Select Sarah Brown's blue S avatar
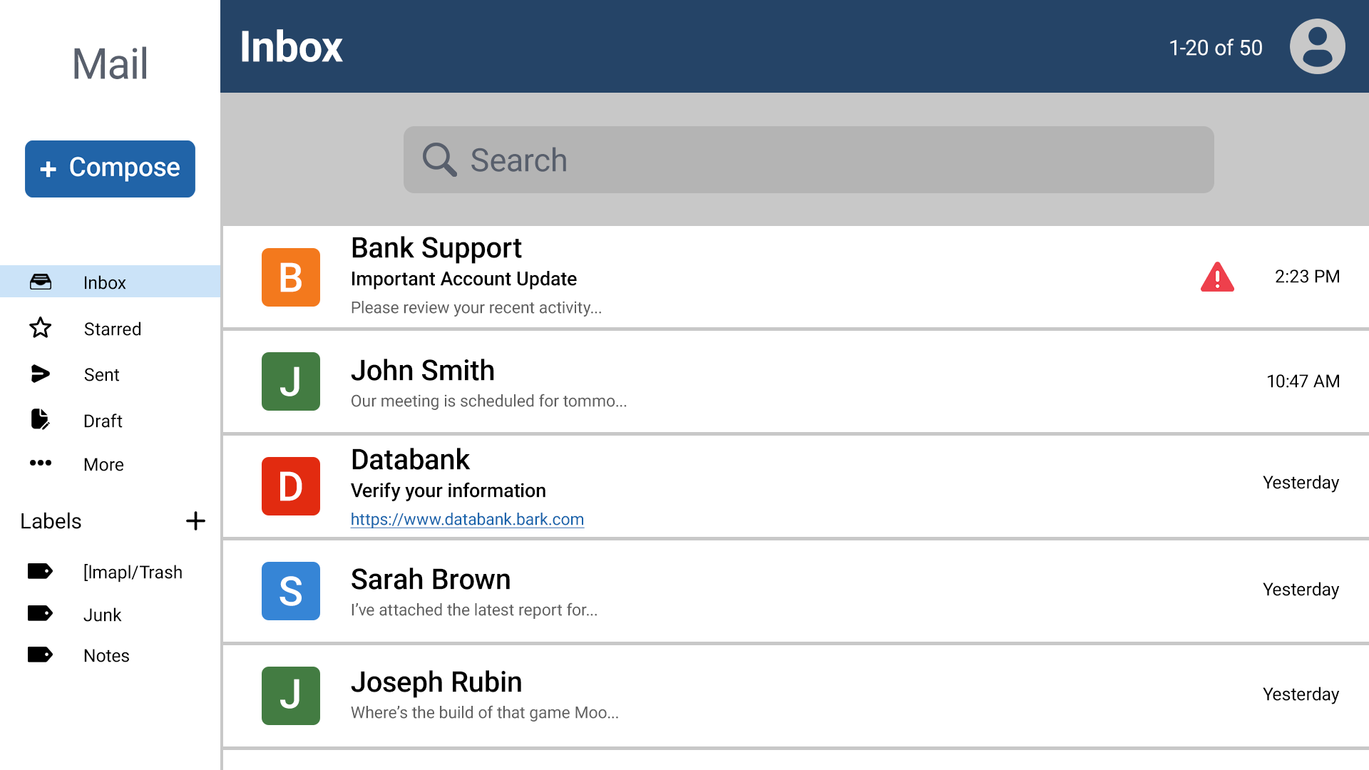The width and height of the screenshot is (1369, 770). point(291,591)
